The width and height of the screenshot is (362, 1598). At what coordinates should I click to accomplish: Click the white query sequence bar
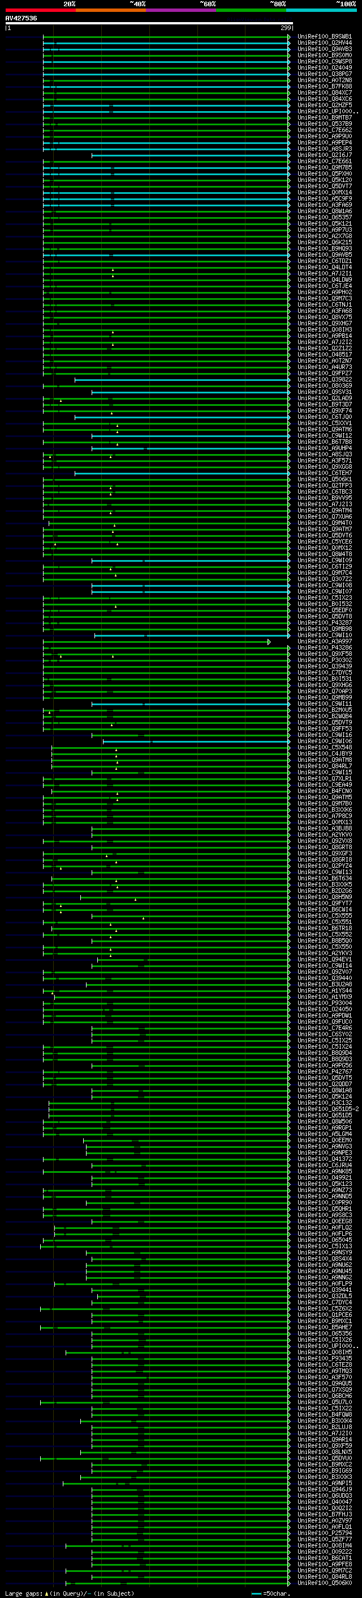click(149, 24)
